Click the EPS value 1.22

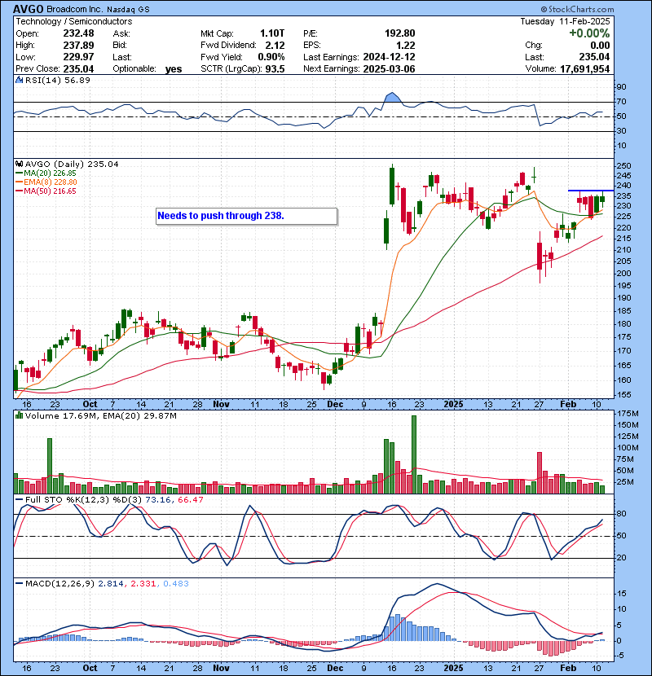click(x=405, y=46)
